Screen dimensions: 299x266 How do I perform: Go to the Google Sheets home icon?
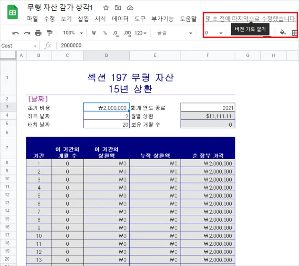click(13, 13)
